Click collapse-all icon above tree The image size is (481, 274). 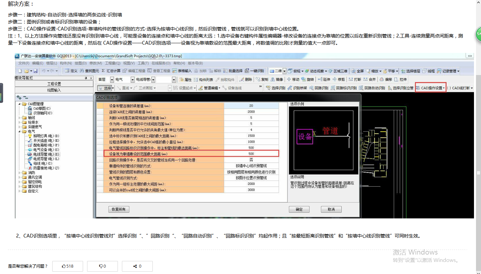tap(25, 97)
